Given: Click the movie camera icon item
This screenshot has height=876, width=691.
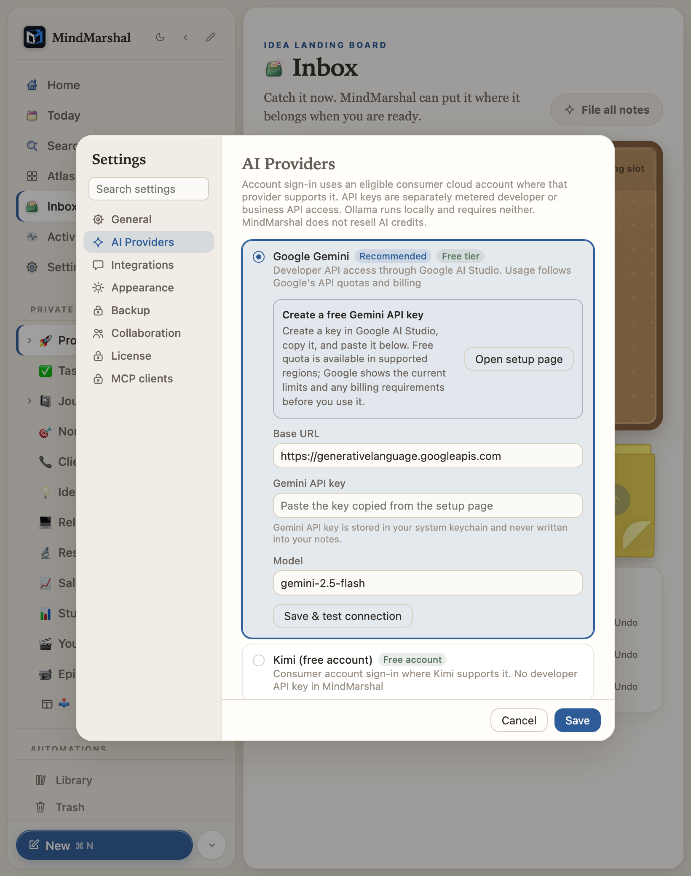Looking at the screenshot, I should pyautogui.click(x=46, y=674).
